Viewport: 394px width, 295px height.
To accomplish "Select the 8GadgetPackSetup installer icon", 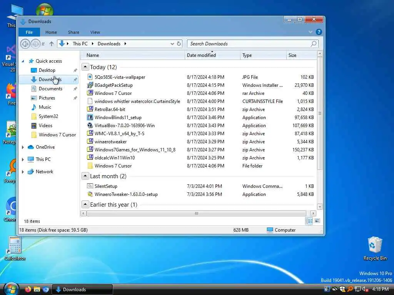I will click(90, 85).
